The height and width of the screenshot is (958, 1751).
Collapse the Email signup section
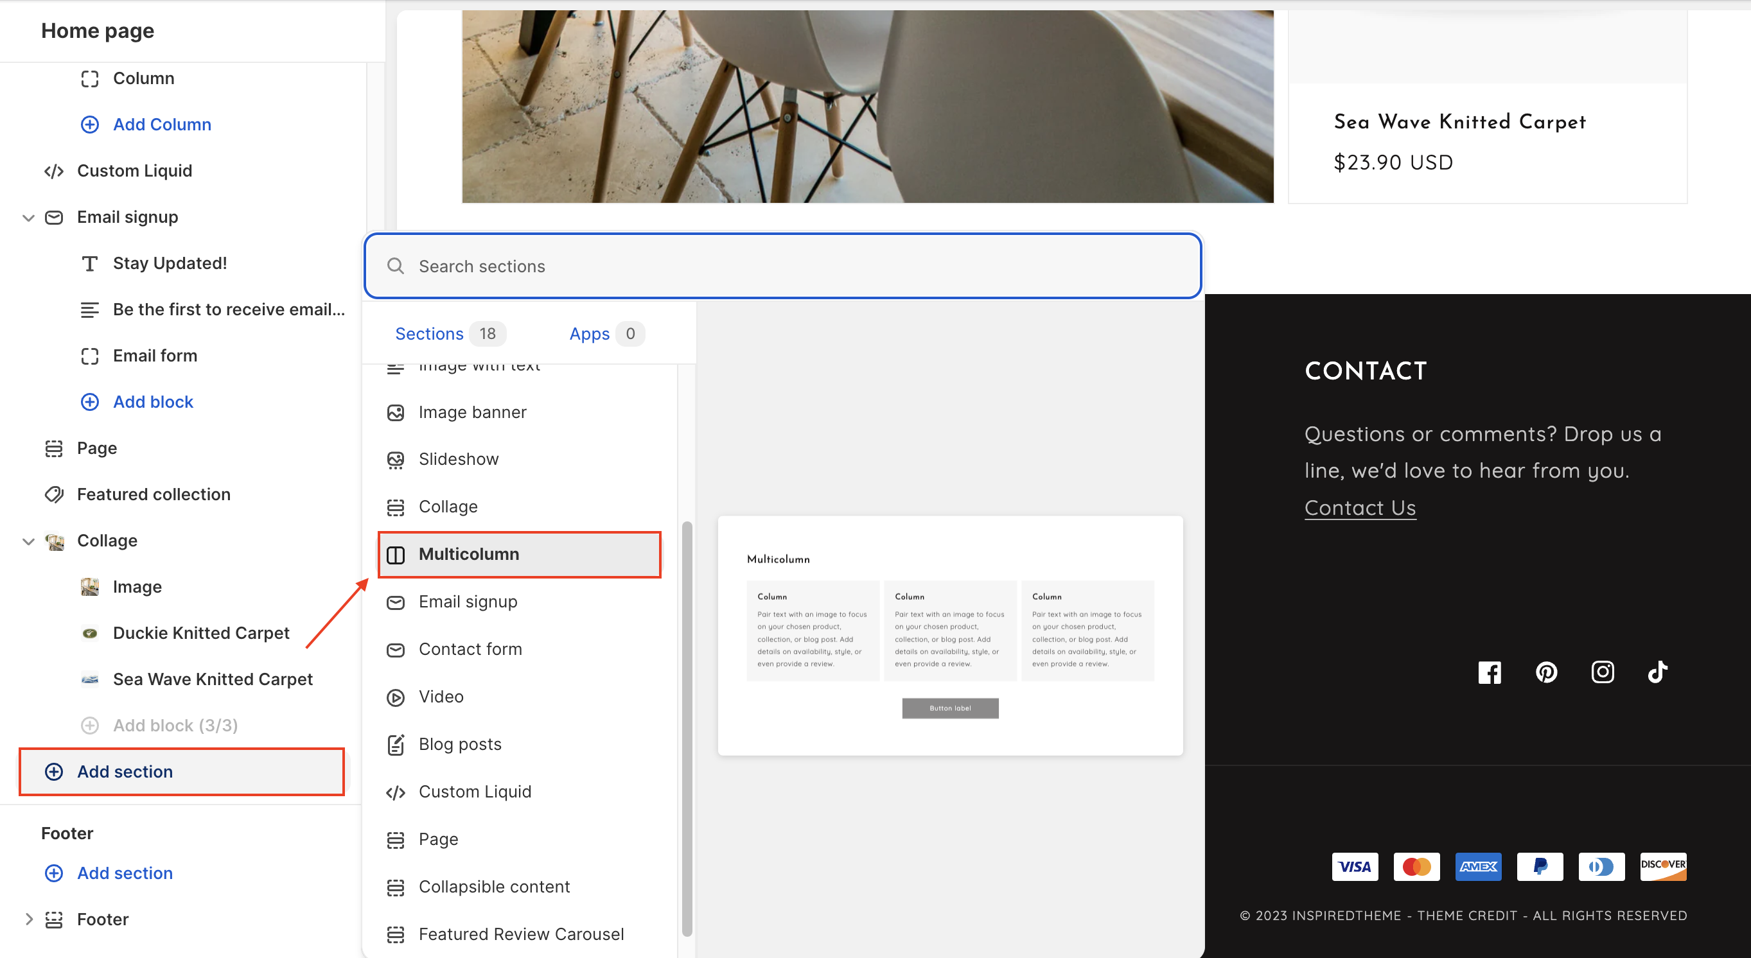(x=28, y=218)
